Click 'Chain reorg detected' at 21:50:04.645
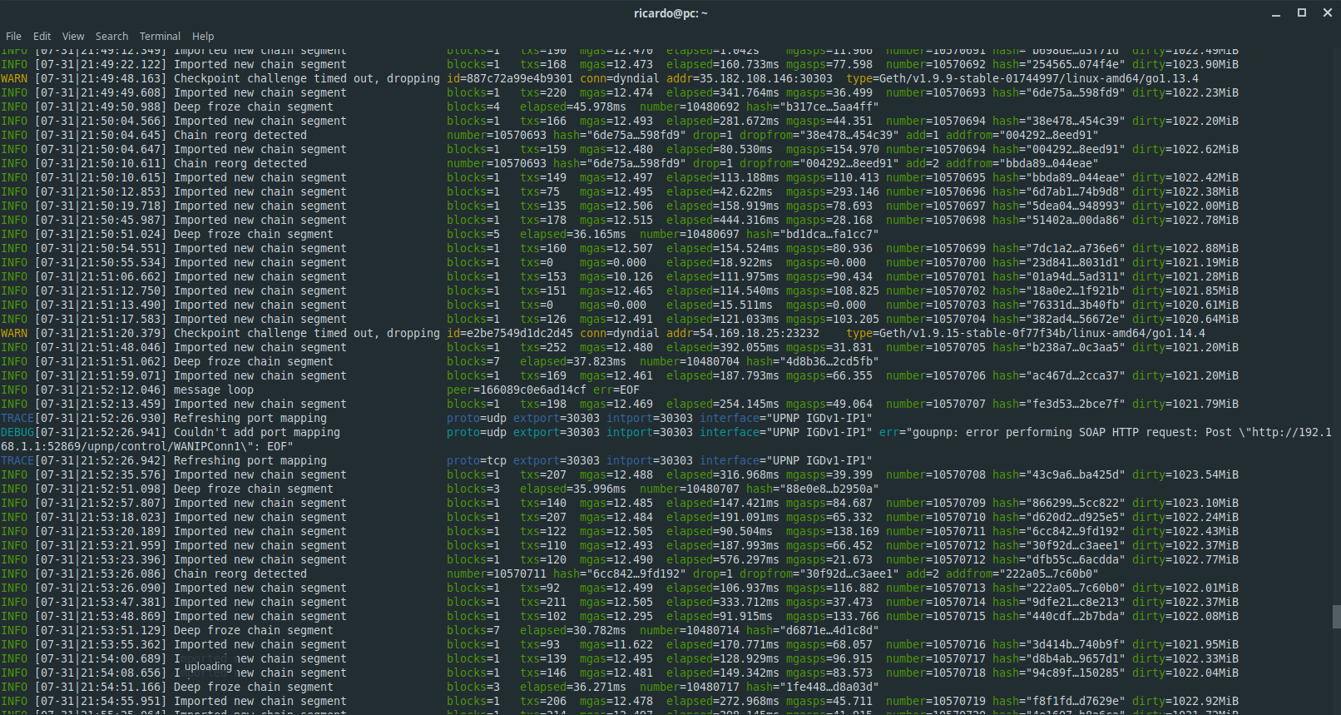Viewport: 1341px width, 715px height. tap(240, 135)
